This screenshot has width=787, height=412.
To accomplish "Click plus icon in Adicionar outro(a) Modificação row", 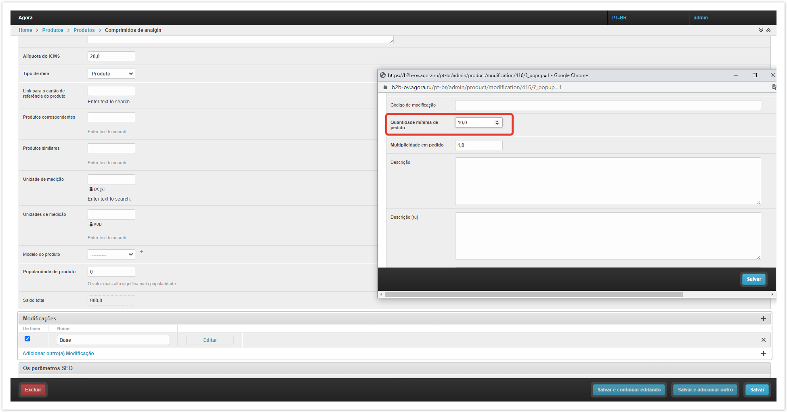I will coord(763,353).
